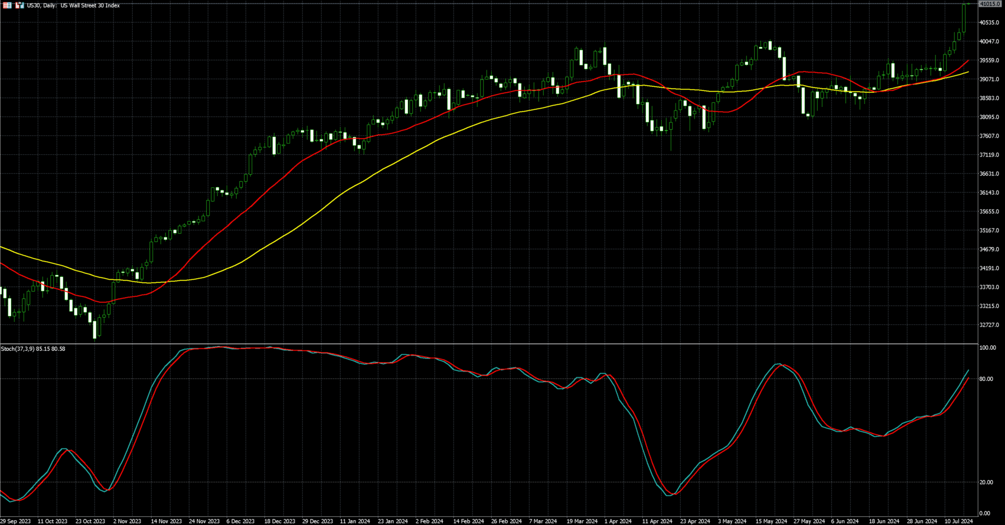Screen dimensions: 1005x525
Task: Click the 1 Apr 2024 date label
Action: [x=618, y=521]
